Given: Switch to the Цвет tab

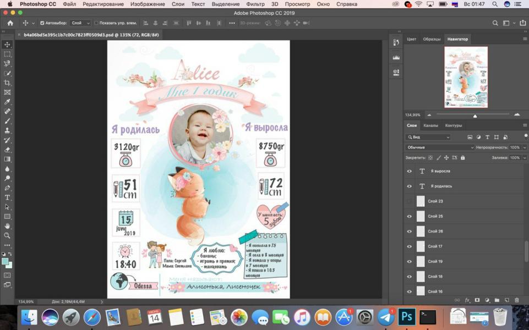Looking at the screenshot, I should [x=412, y=39].
